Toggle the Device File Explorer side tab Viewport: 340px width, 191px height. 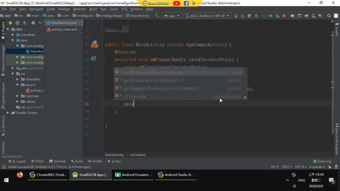click(337, 139)
